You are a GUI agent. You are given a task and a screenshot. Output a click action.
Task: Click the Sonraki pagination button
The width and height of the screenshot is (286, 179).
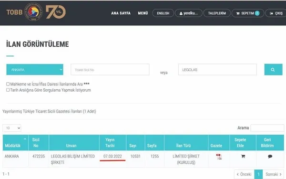pyautogui.click(x=274, y=174)
